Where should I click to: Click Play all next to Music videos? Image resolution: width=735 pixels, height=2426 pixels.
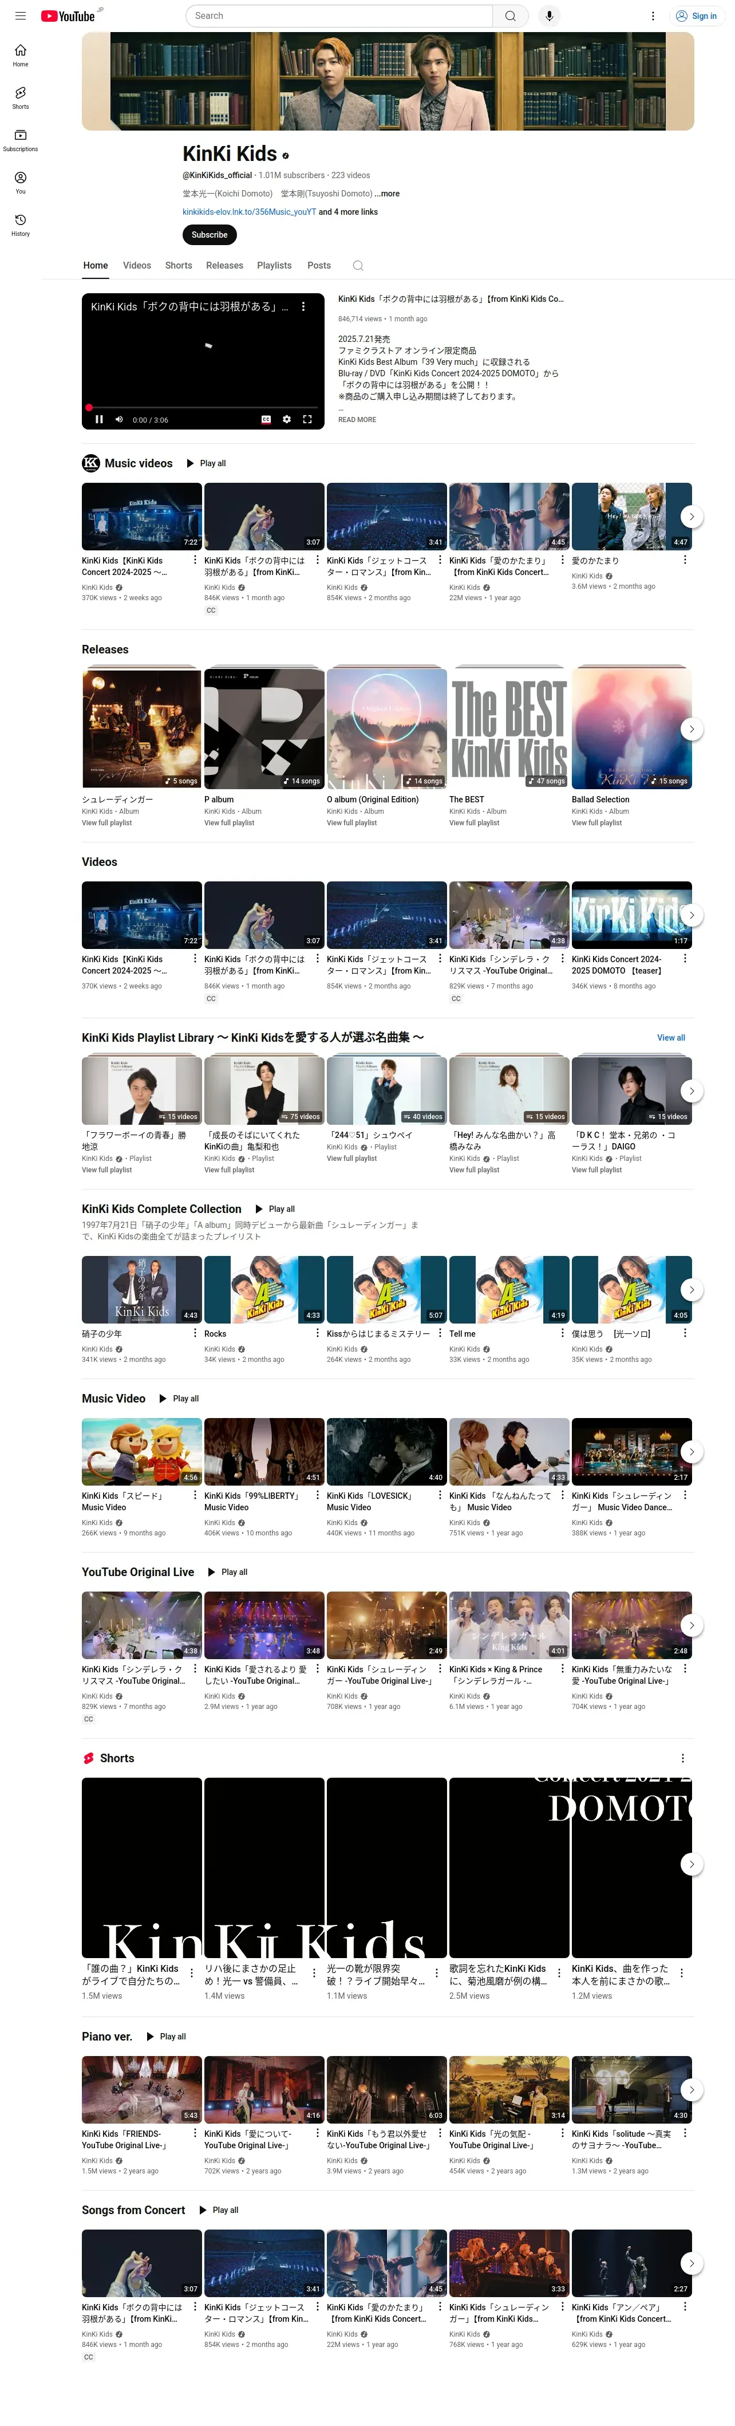point(206,463)
